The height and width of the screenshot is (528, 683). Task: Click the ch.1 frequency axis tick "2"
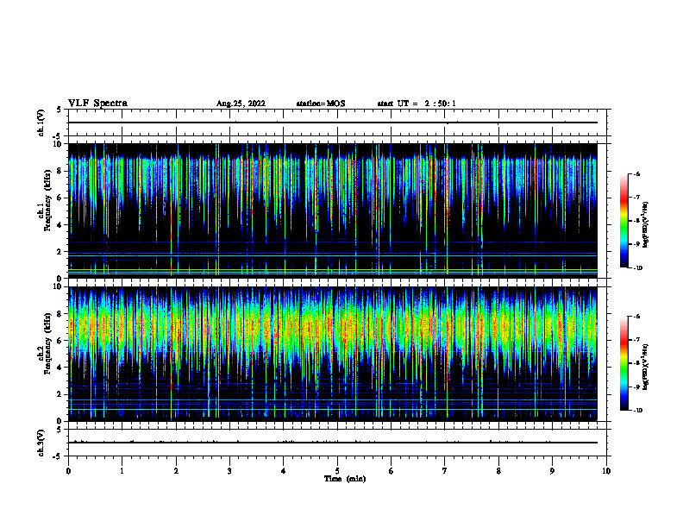point(60,251)
